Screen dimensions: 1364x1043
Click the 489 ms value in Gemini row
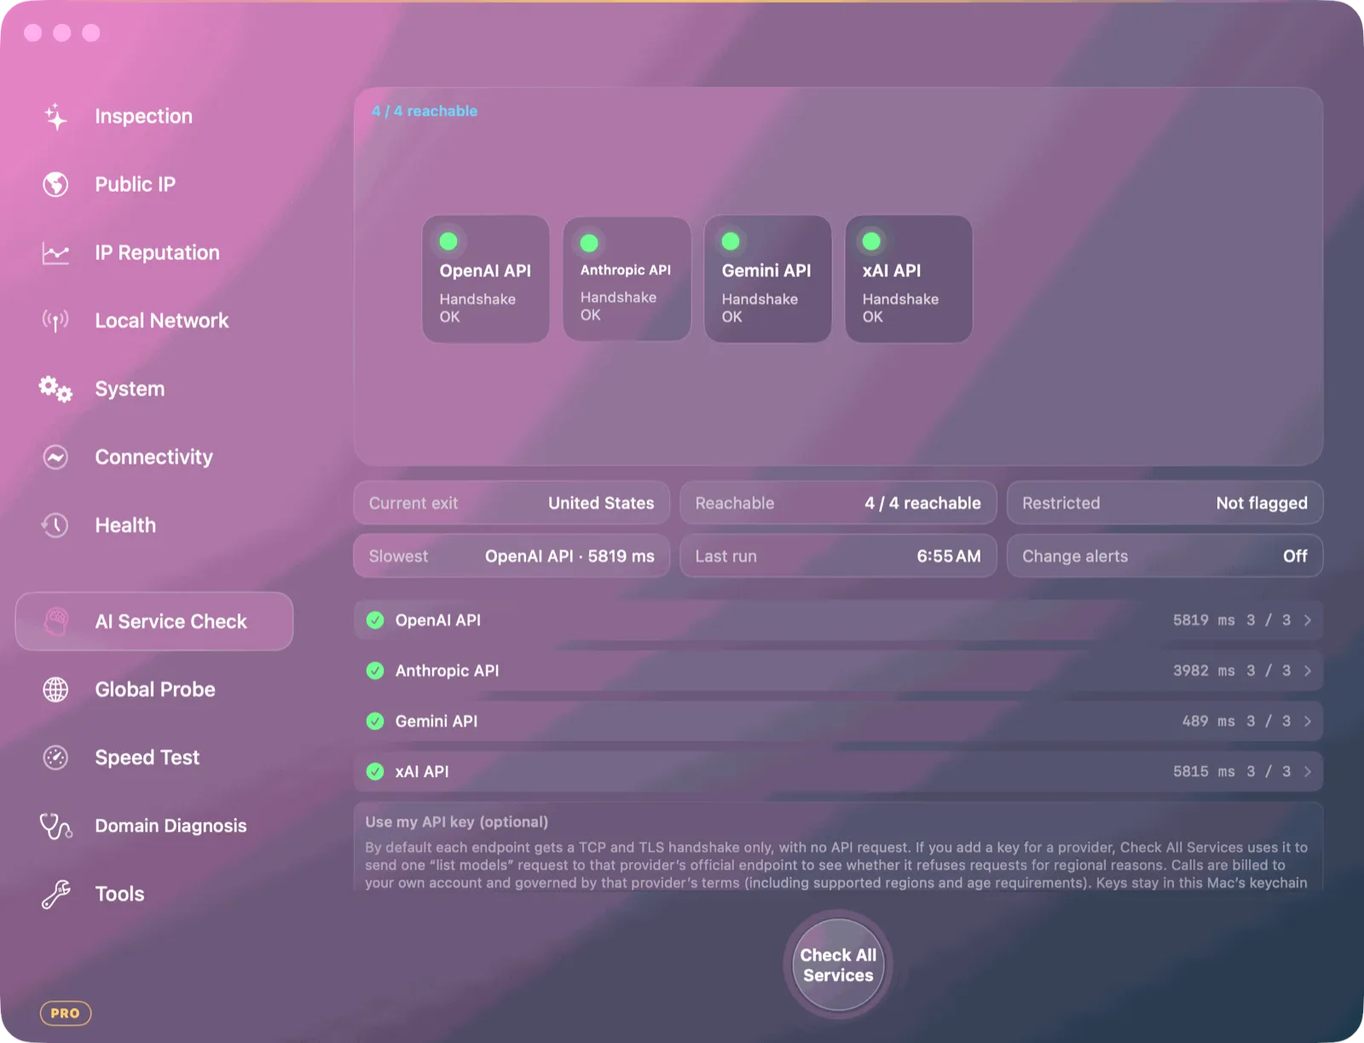tap(1208, 721)
